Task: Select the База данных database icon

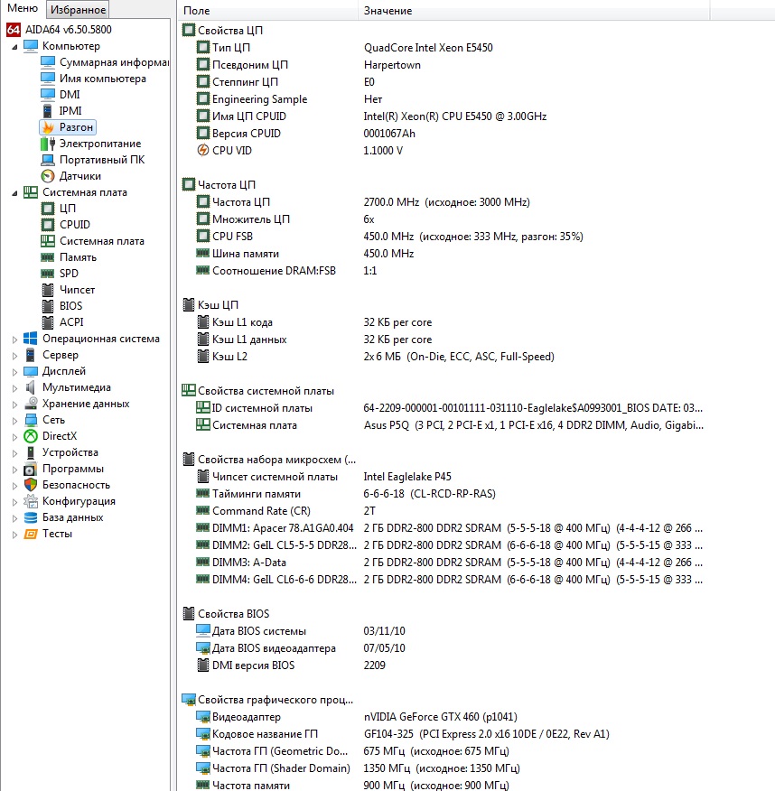Action: tap(31, 517)
